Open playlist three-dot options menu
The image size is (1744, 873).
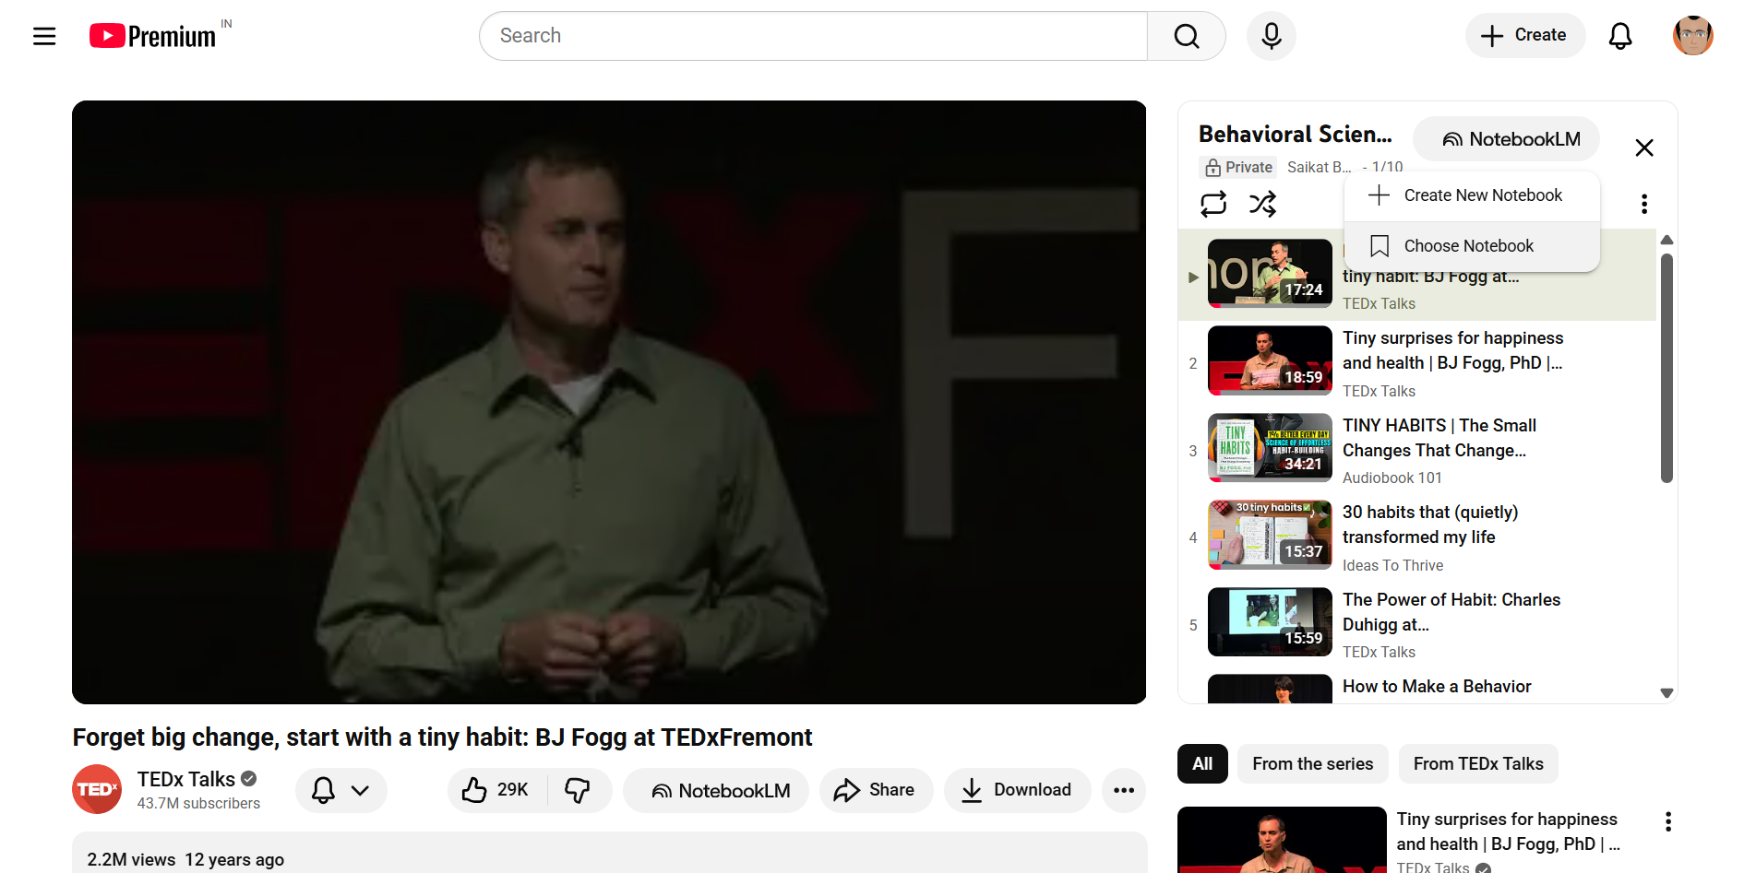pyautogui.click(x=1644, y=204)
